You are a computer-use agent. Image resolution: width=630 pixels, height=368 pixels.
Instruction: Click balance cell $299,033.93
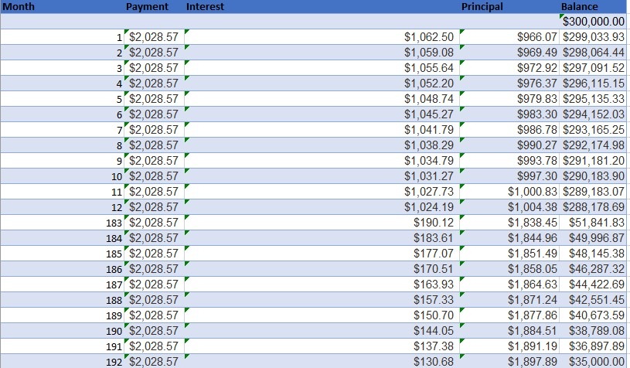point(593,37)
